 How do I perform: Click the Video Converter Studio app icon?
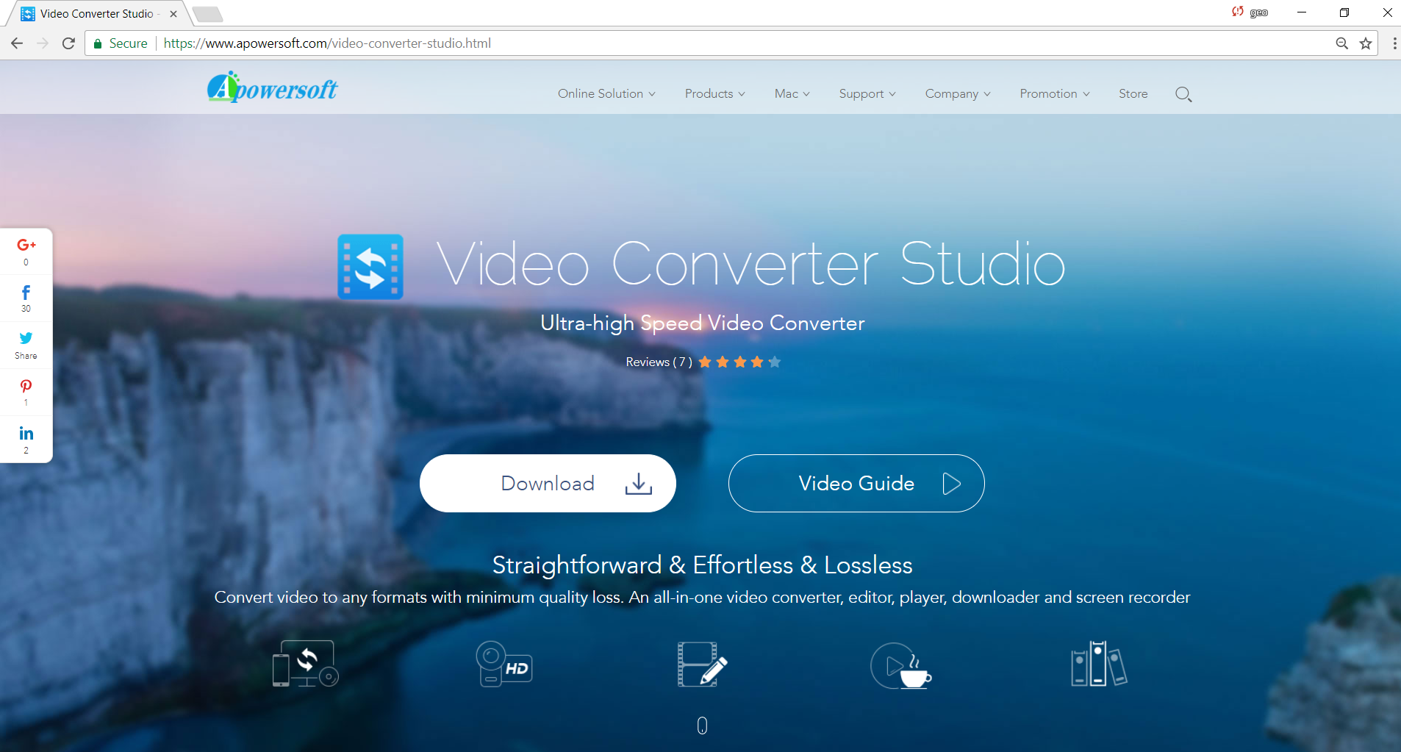(x=370, y=267)
